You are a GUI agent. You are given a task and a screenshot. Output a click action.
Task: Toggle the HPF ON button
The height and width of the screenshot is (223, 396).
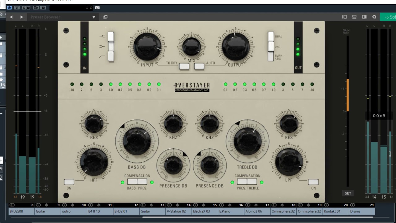pos(69,182)
